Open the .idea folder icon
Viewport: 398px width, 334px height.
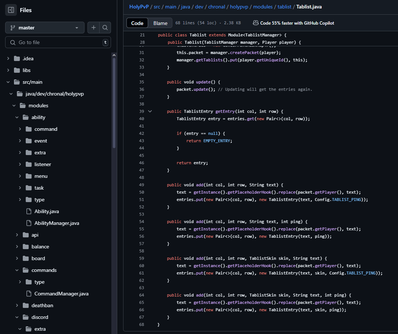pos(17,59)
